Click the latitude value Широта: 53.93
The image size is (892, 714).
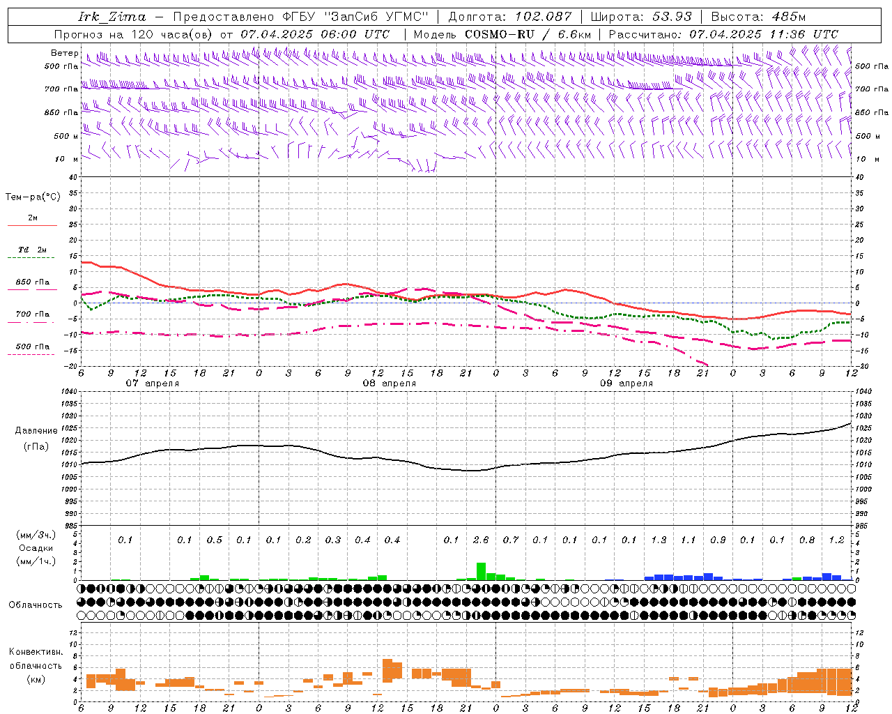[x=641, y=17]
